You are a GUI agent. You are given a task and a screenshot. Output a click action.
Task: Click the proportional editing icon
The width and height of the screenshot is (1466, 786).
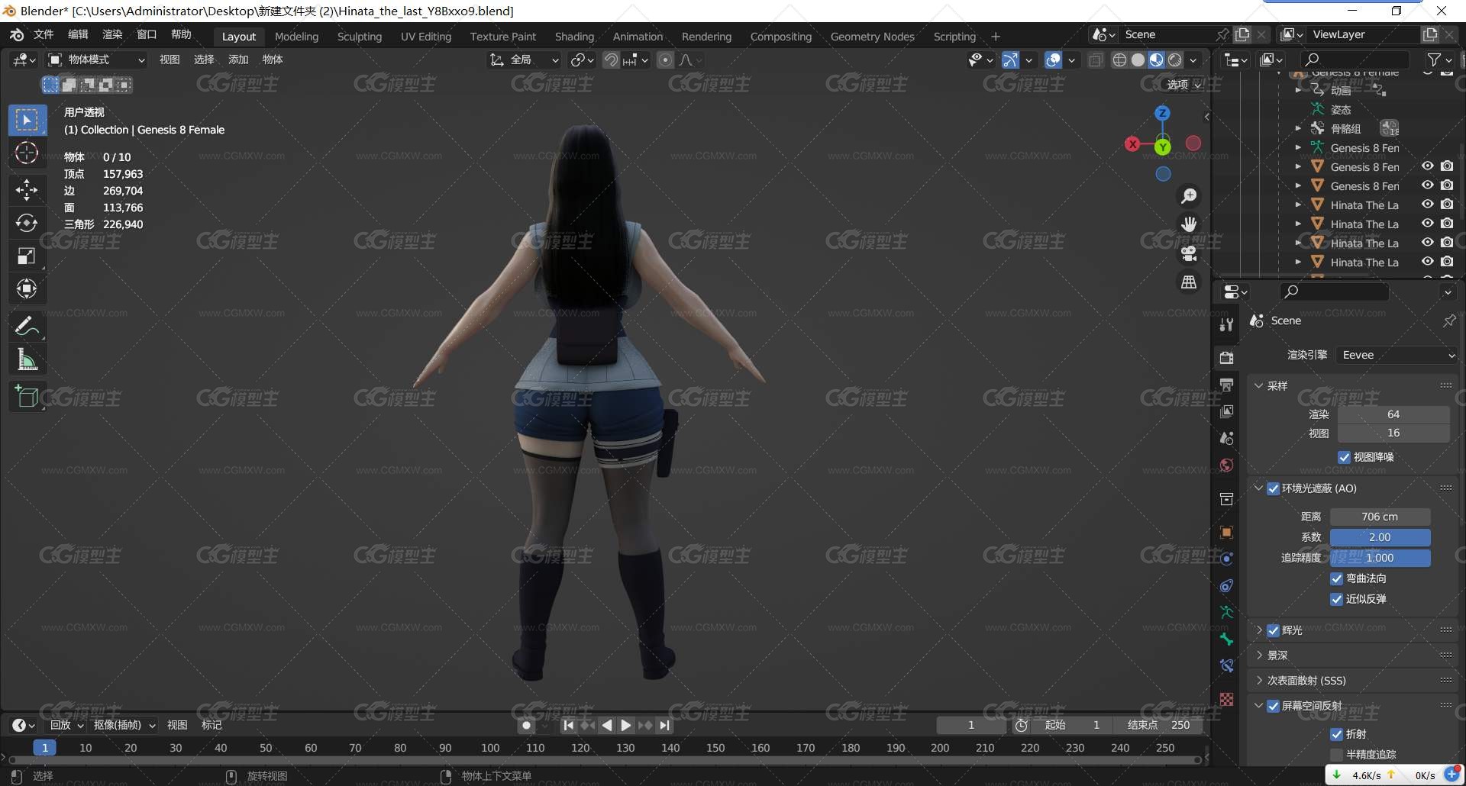coord(665,60)
